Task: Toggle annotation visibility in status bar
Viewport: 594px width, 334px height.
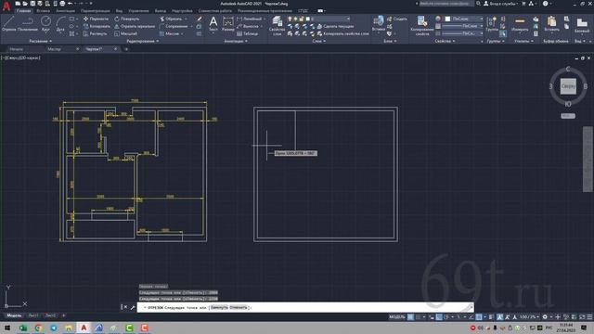Action: click(500, 317)
